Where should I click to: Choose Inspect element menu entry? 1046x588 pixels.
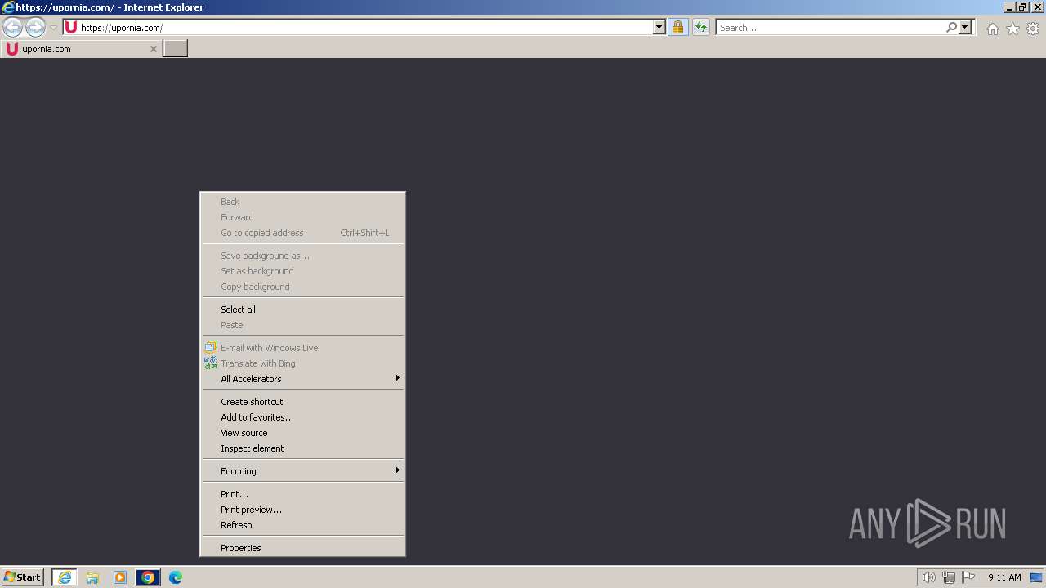[302, 448]
